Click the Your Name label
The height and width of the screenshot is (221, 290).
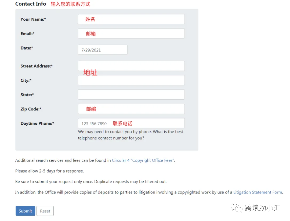(x=33, y=19)
